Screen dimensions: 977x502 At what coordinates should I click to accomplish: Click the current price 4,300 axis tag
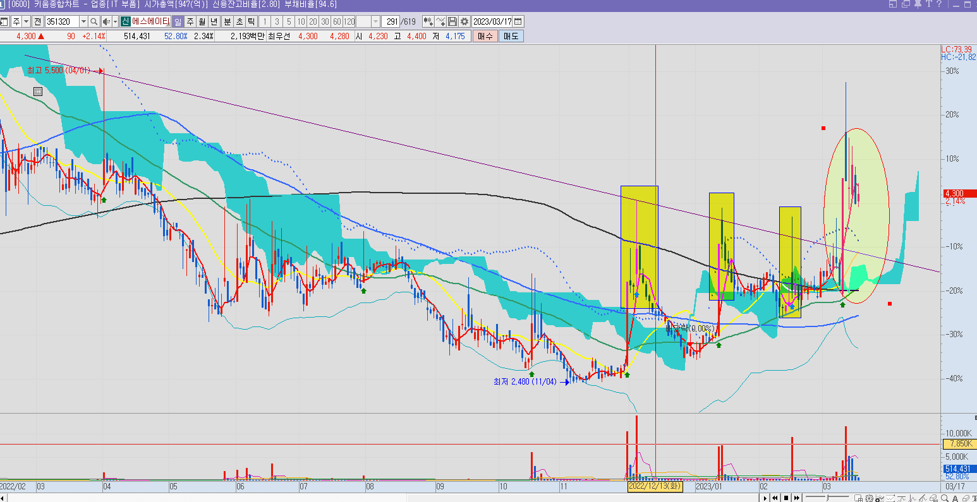pos(959,194)
